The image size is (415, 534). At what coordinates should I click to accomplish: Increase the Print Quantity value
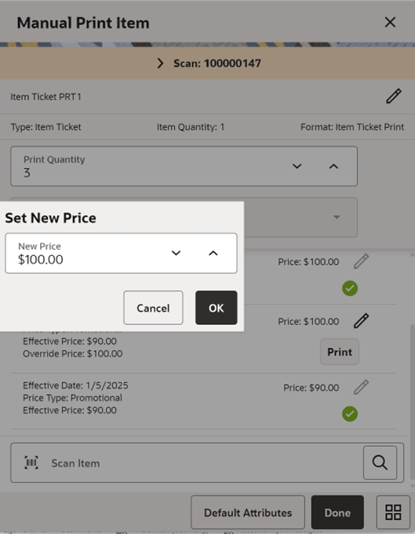333,166
